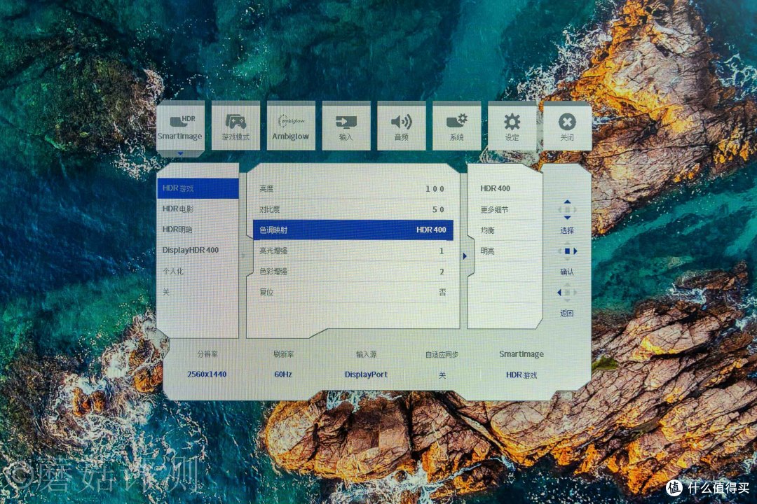Screen dimensions: 757x504
Task: Select the 个人化 mode
Action: pos(198,271)
